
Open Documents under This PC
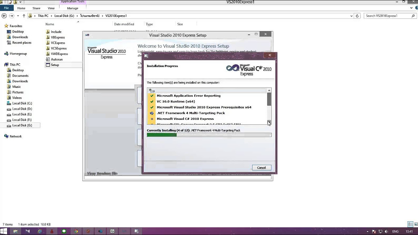20,76
